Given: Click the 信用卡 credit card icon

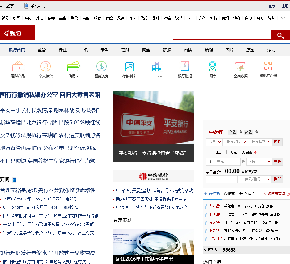Looking at the screenshot, I should (74, 66).
